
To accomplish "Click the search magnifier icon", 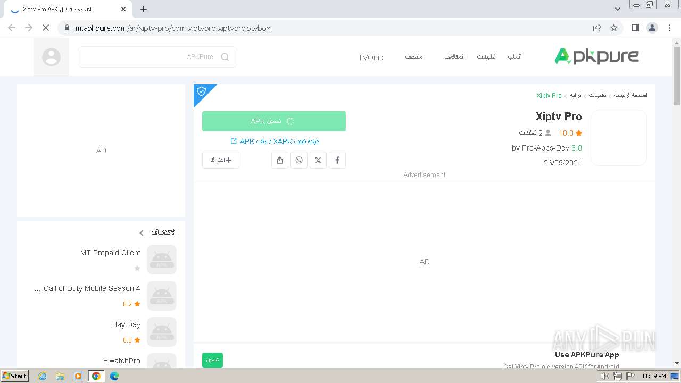I will [x=225, y=57].
